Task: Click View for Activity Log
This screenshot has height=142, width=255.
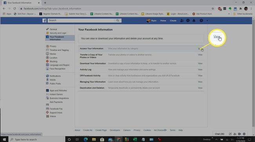Action: [x=200, y=70]
